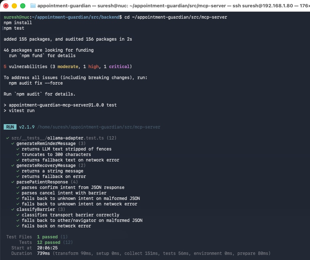Click 'classifies transport barrier correctly'
This screenshot has width=310, height=260.
click(x=70, y=215)
